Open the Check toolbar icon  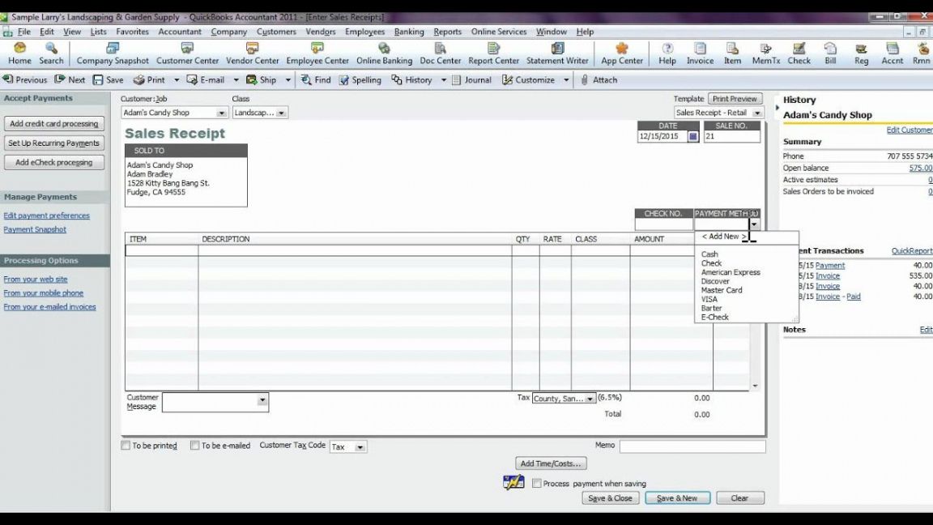799,53
